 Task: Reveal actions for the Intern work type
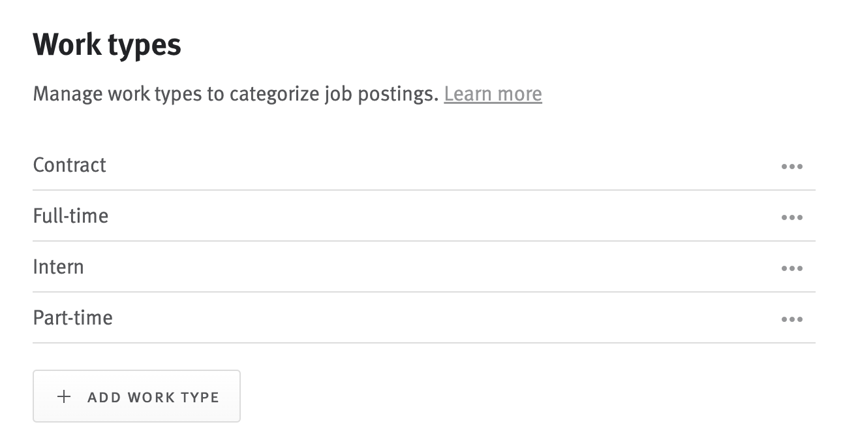point(793,268)
